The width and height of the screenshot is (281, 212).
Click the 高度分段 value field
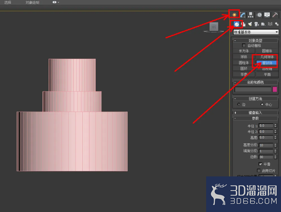coord(266,145)
